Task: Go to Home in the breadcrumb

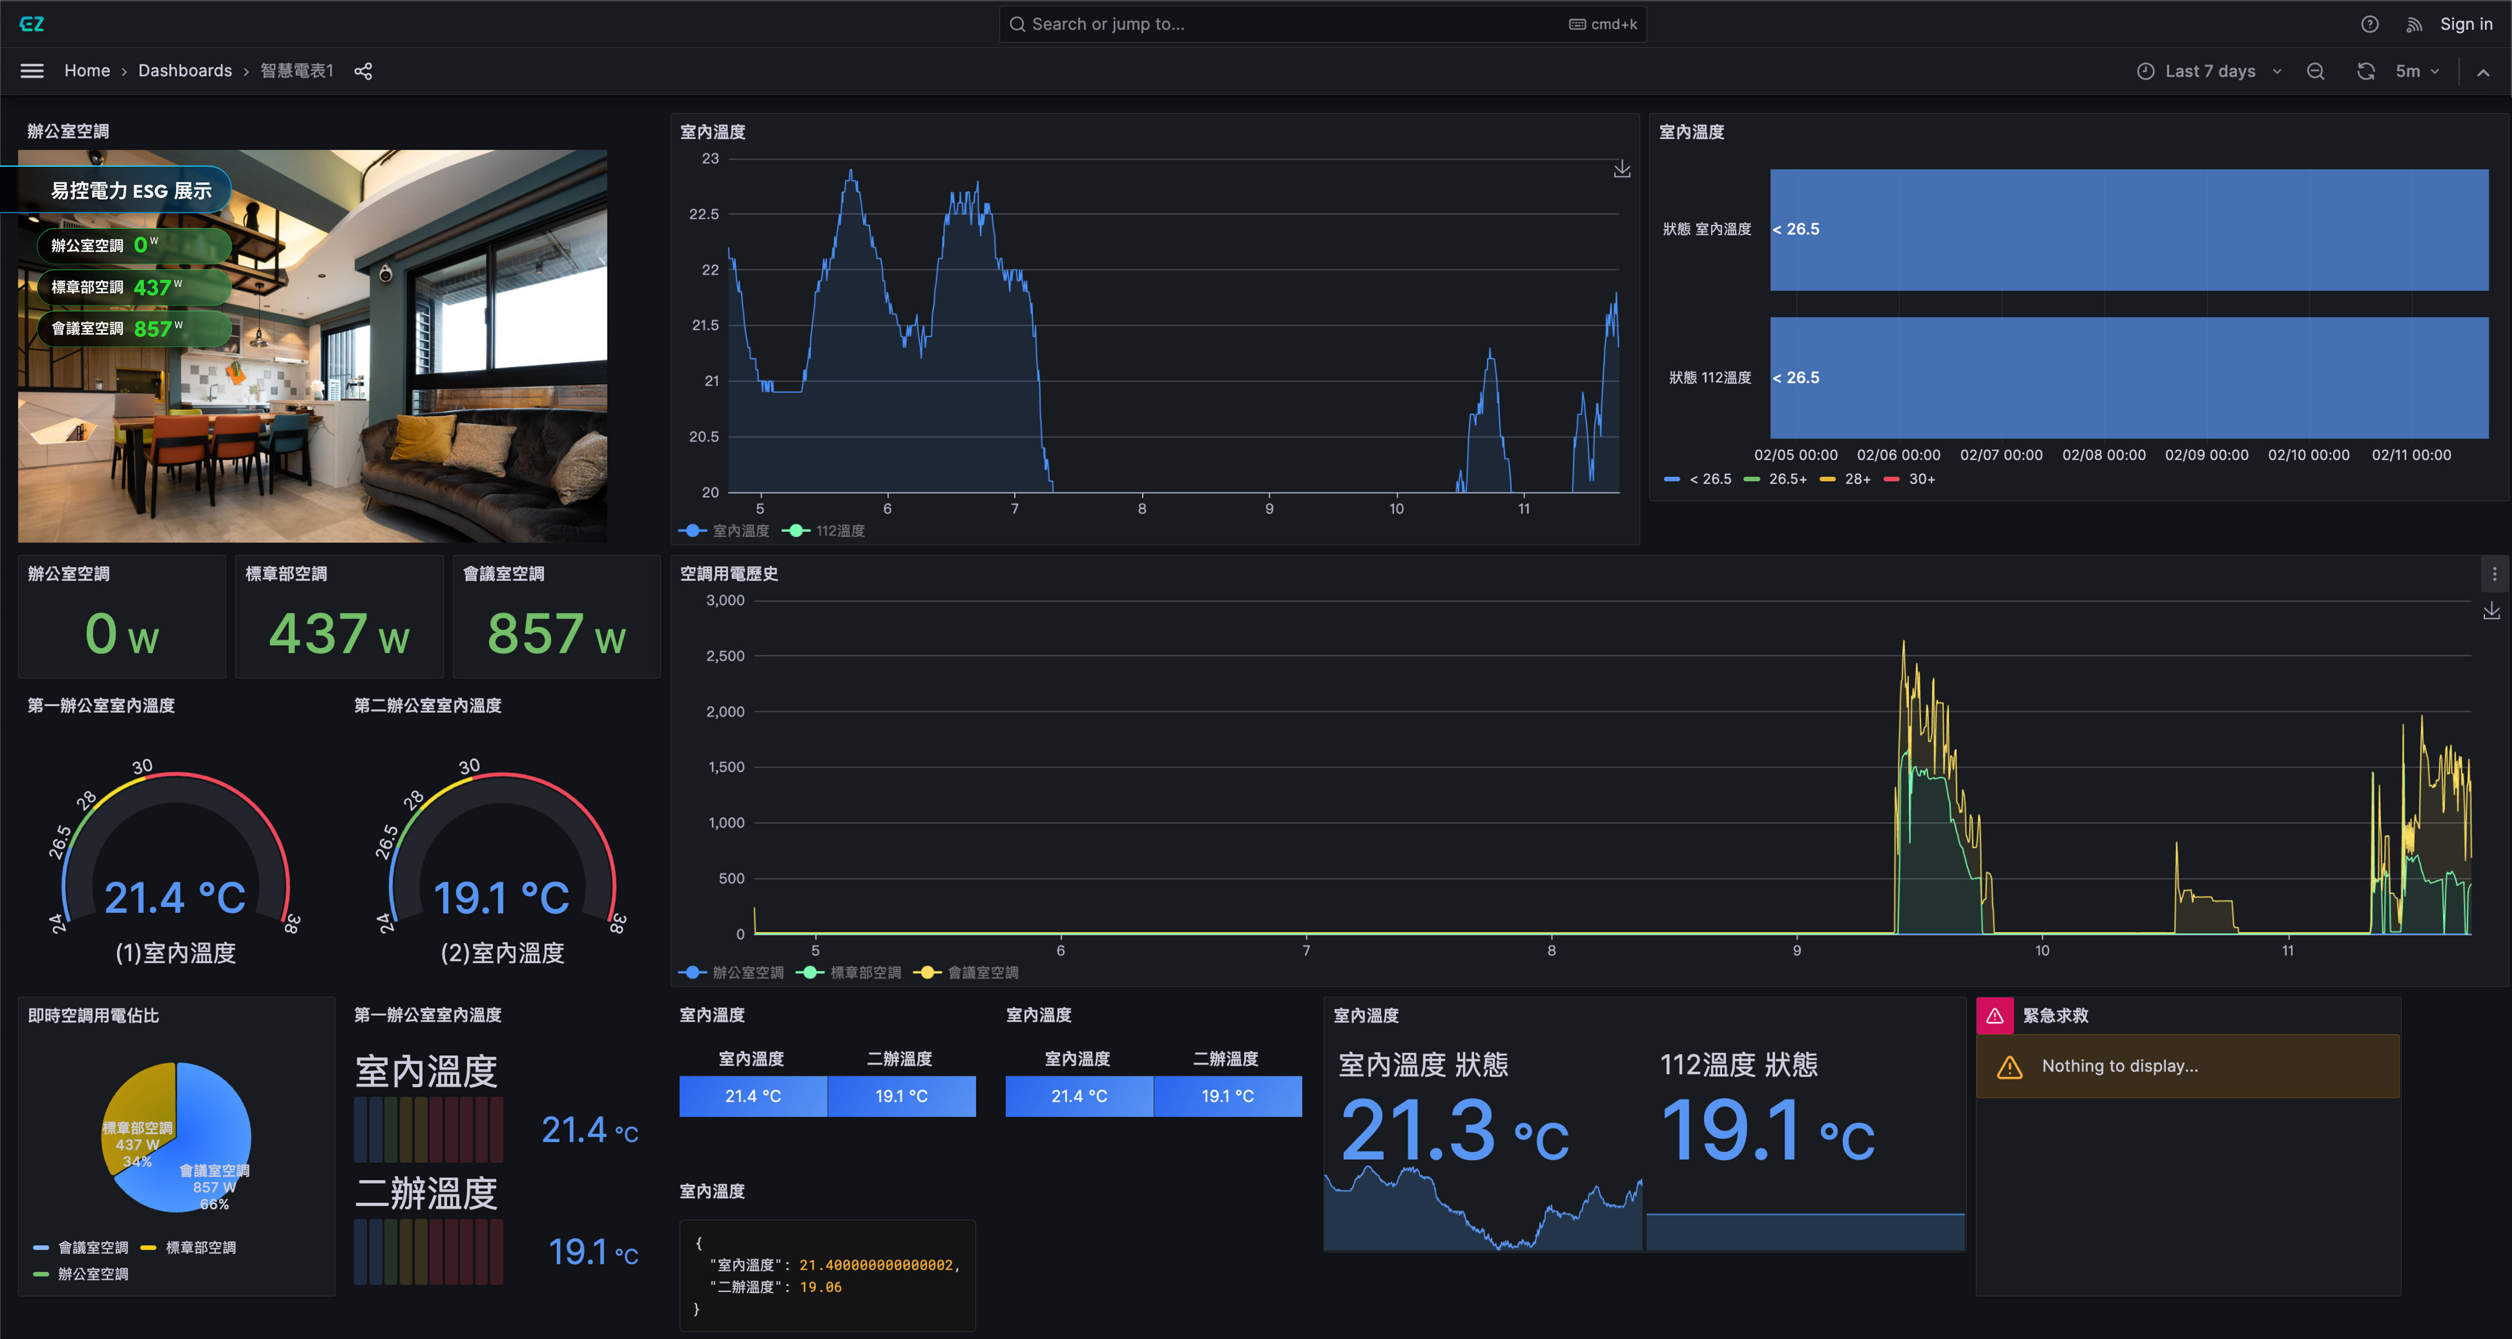Action: [x=87, y=71]
